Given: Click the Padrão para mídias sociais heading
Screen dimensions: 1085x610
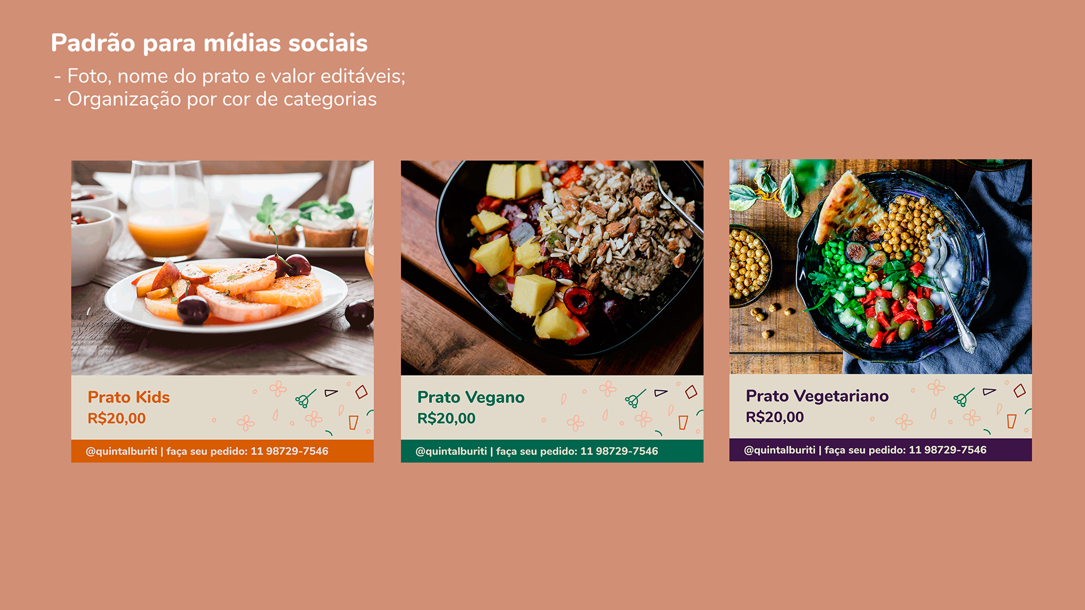Looking at the screenshot, I should pyautogui.click(x=209, y=43).
